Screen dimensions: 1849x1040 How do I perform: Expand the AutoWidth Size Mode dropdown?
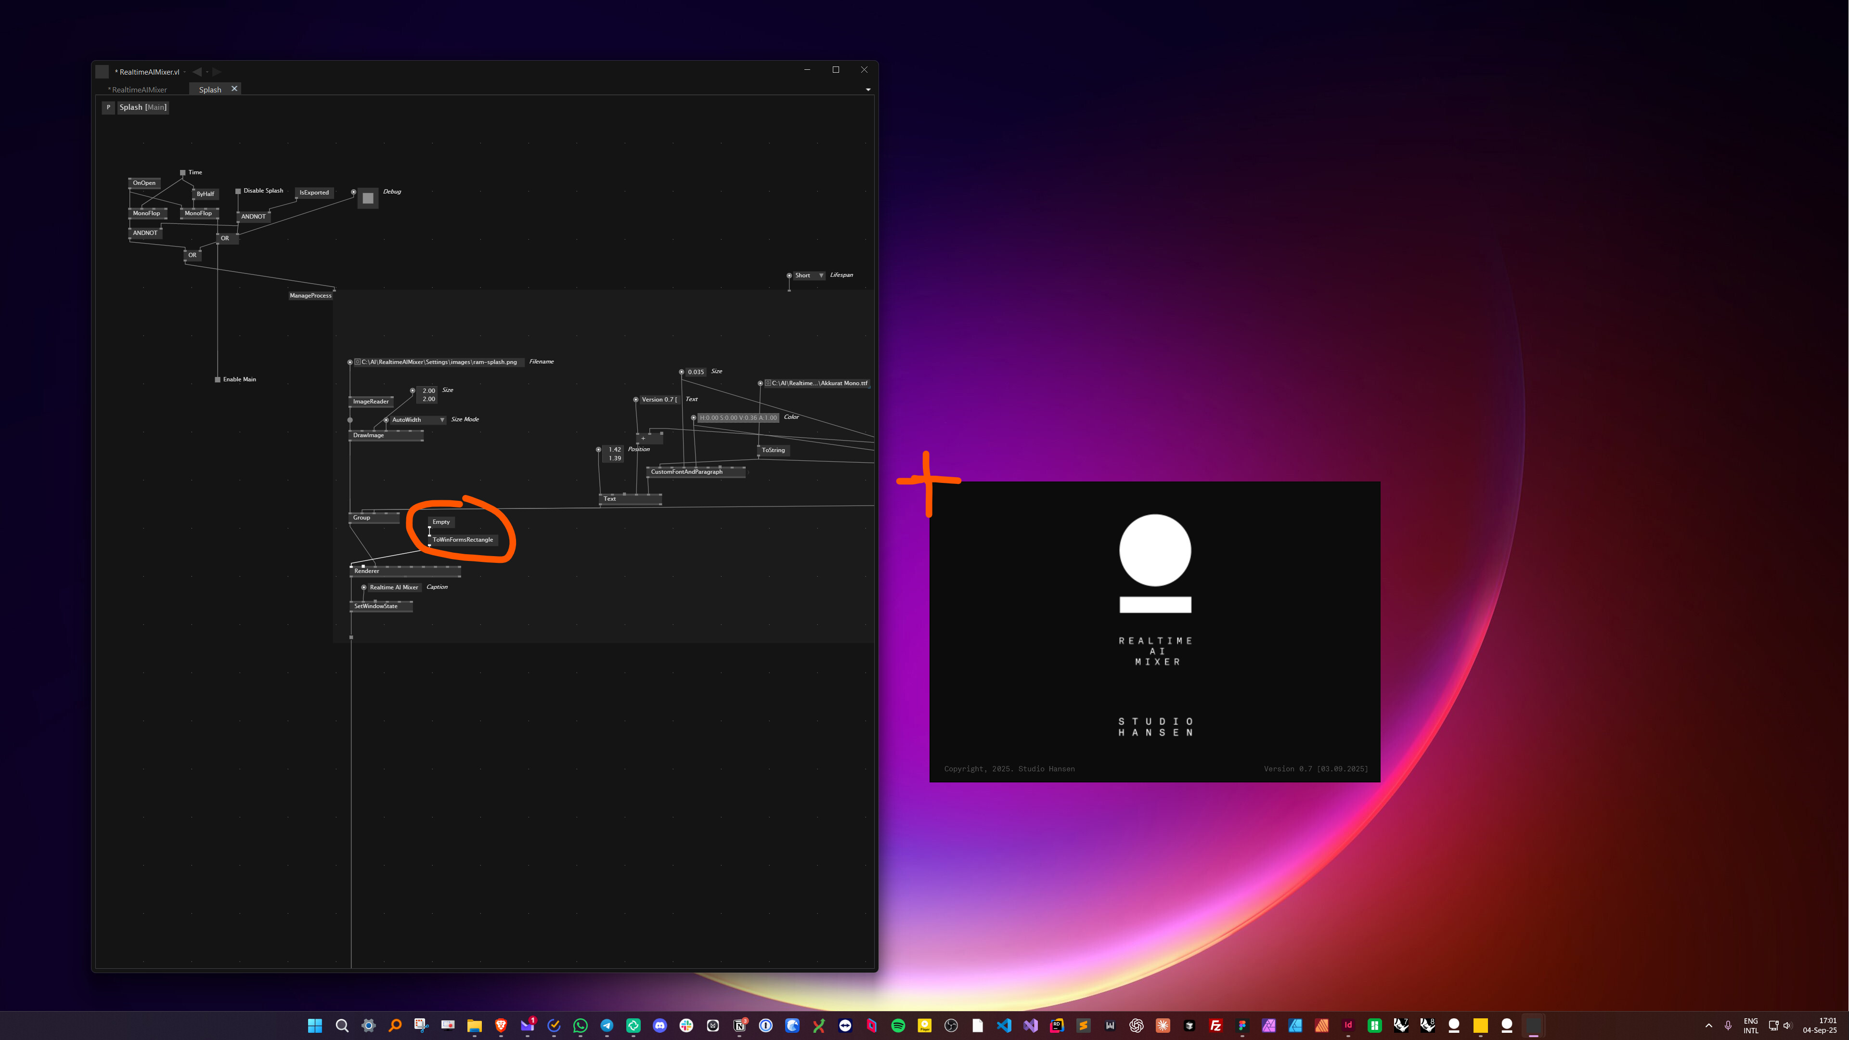coord(441,420)
